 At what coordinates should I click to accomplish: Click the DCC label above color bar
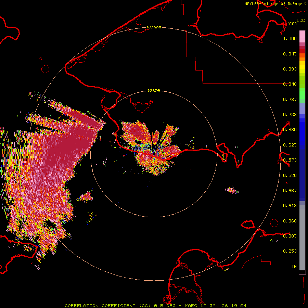300,21
